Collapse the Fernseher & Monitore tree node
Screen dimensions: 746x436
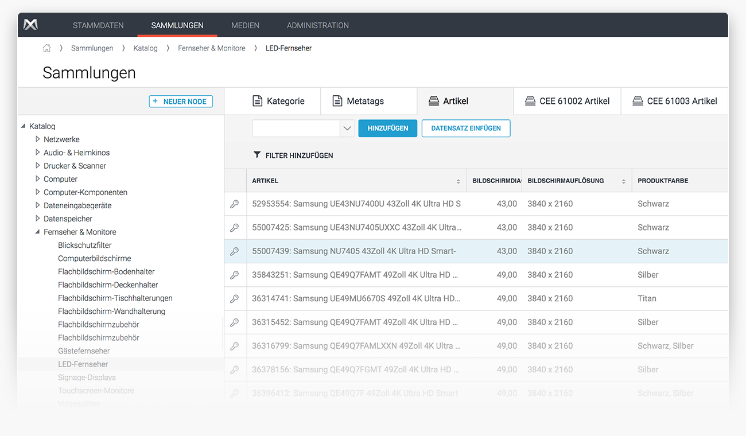pos(37,232)
